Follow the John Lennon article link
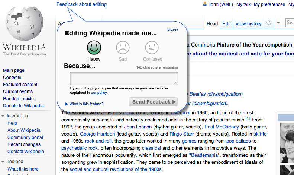The height and width of the screenshot is (175, 294). click(138, 127)
